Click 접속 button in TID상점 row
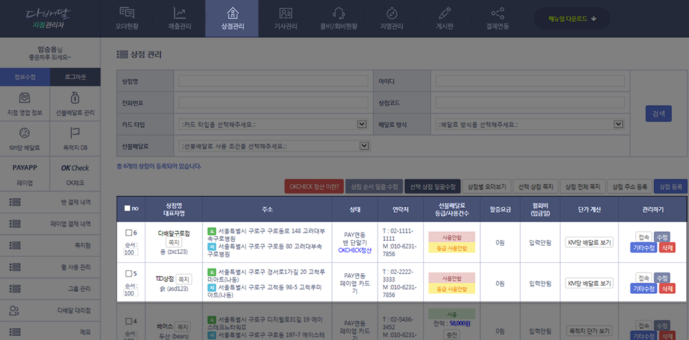 [x=644, y=277]
